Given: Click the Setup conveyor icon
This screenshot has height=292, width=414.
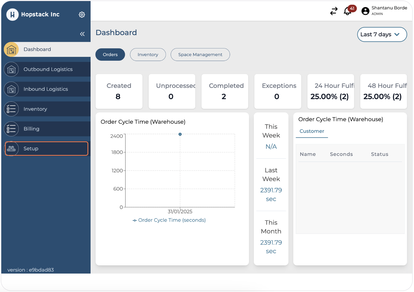Looking at the screenshot, I should [x=11, y=149].
